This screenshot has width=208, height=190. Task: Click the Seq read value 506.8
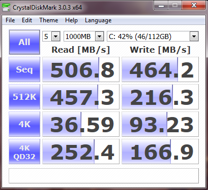81,69
